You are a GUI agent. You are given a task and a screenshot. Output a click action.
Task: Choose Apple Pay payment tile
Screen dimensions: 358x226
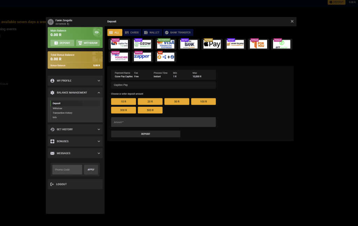(x=212, y=44)
